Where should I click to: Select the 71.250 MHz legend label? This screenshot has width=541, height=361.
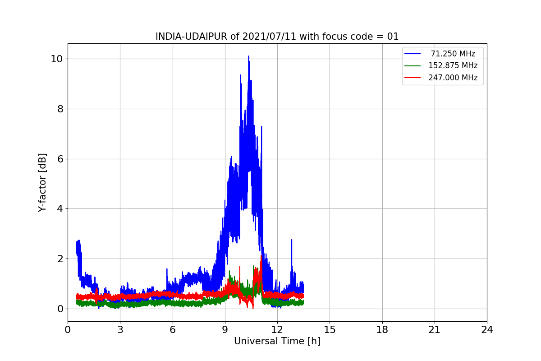point(453,54)
